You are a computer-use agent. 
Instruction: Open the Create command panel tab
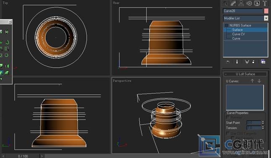[x=226, y=3]
